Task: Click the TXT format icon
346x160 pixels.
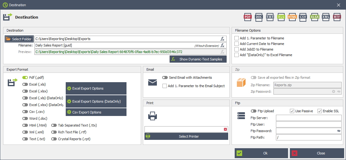Action: (270, 17)
